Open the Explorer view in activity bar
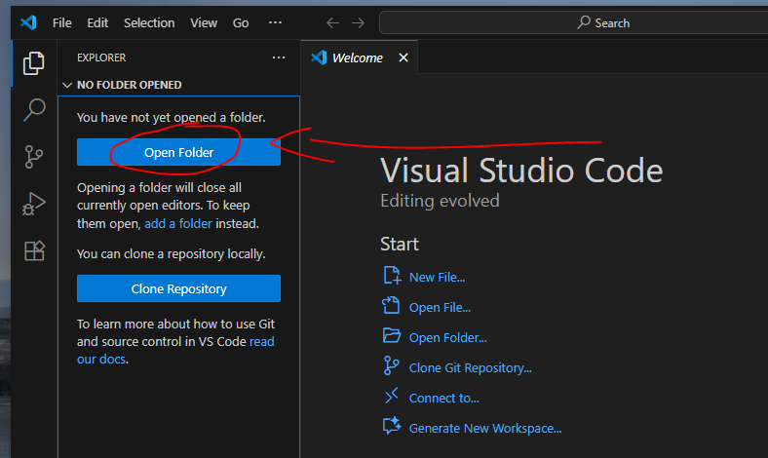 tap(34, 63)
